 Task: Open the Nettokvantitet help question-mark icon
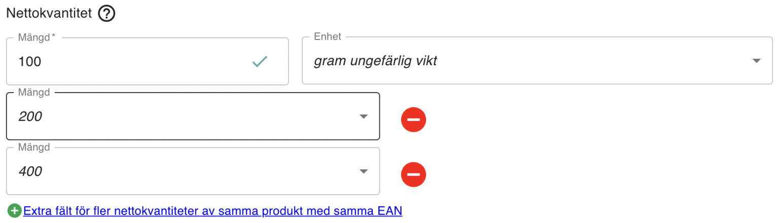pos(107,14)
